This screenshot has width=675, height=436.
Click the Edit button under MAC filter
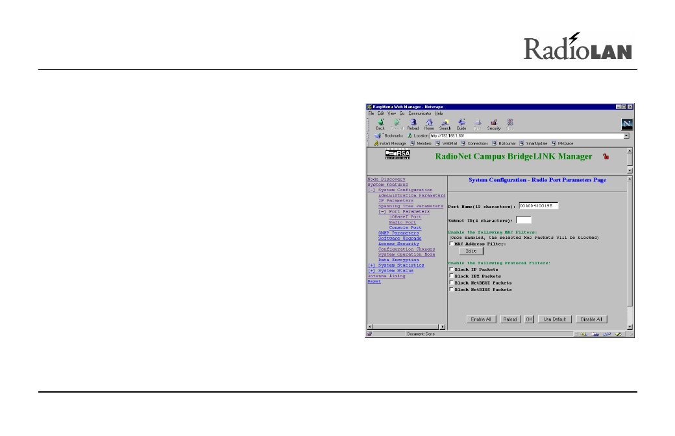click(x=471, y=251)
